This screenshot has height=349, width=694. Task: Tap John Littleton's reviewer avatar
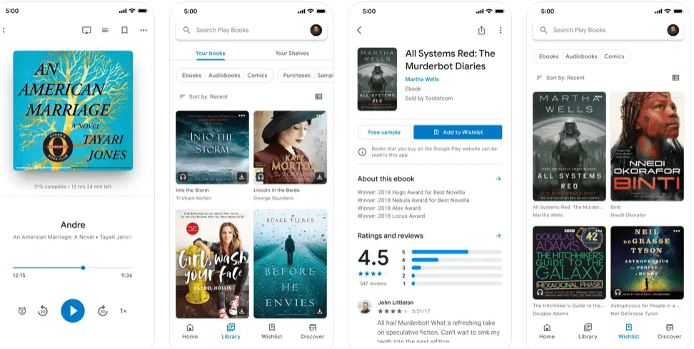tap(365, 307)
